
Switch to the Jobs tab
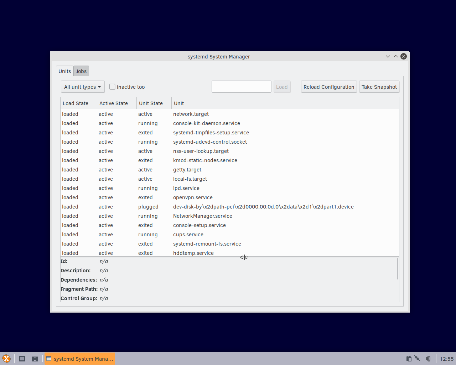pos(81,71)
